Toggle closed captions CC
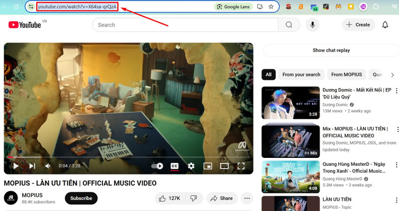The width and height of the screenshot is (399, 211). tap(174, 166)
